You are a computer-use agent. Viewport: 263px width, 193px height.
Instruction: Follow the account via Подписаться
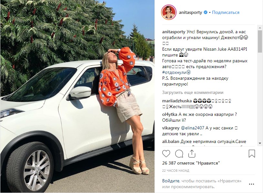point(226,12)
